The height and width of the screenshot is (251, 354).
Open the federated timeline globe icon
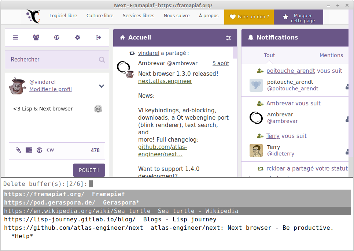click(57, 37)
